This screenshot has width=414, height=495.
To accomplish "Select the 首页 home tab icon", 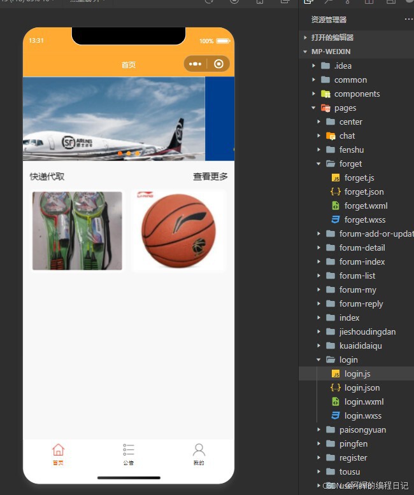I will [58, 450].
